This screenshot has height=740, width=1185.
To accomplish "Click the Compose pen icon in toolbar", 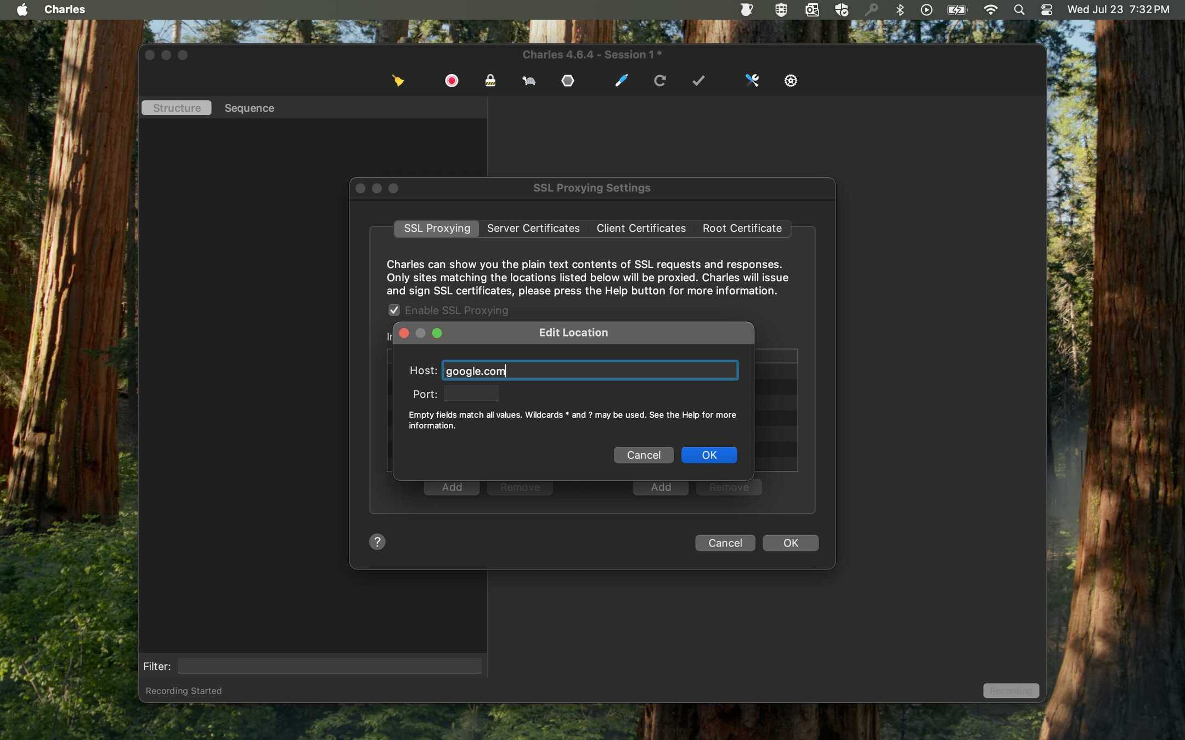I will click(621, 81).
